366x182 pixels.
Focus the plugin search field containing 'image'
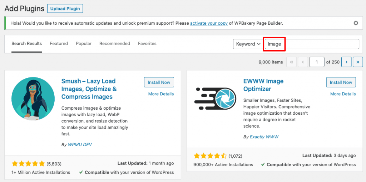[x=312, y=44]
